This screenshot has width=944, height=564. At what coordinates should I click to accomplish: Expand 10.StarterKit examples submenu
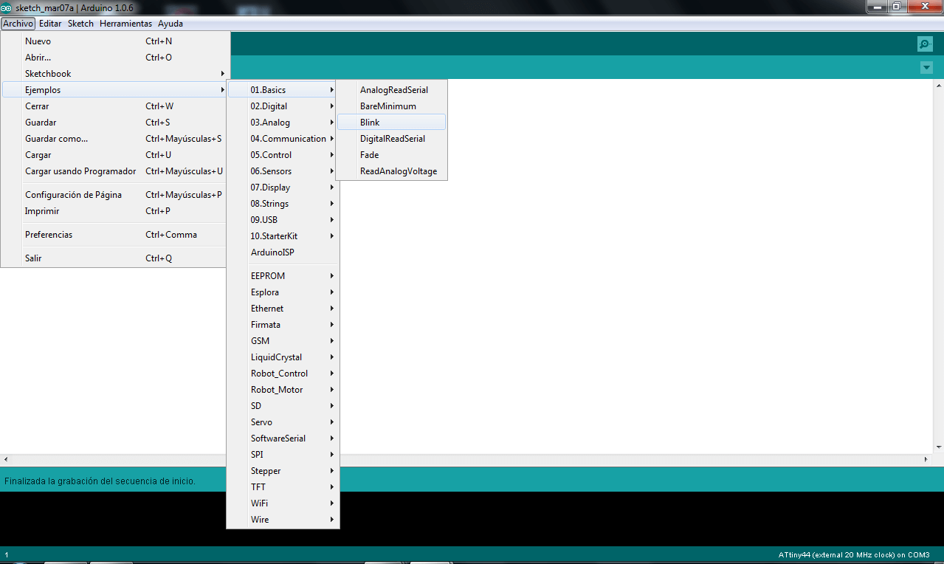click(283, 236)
